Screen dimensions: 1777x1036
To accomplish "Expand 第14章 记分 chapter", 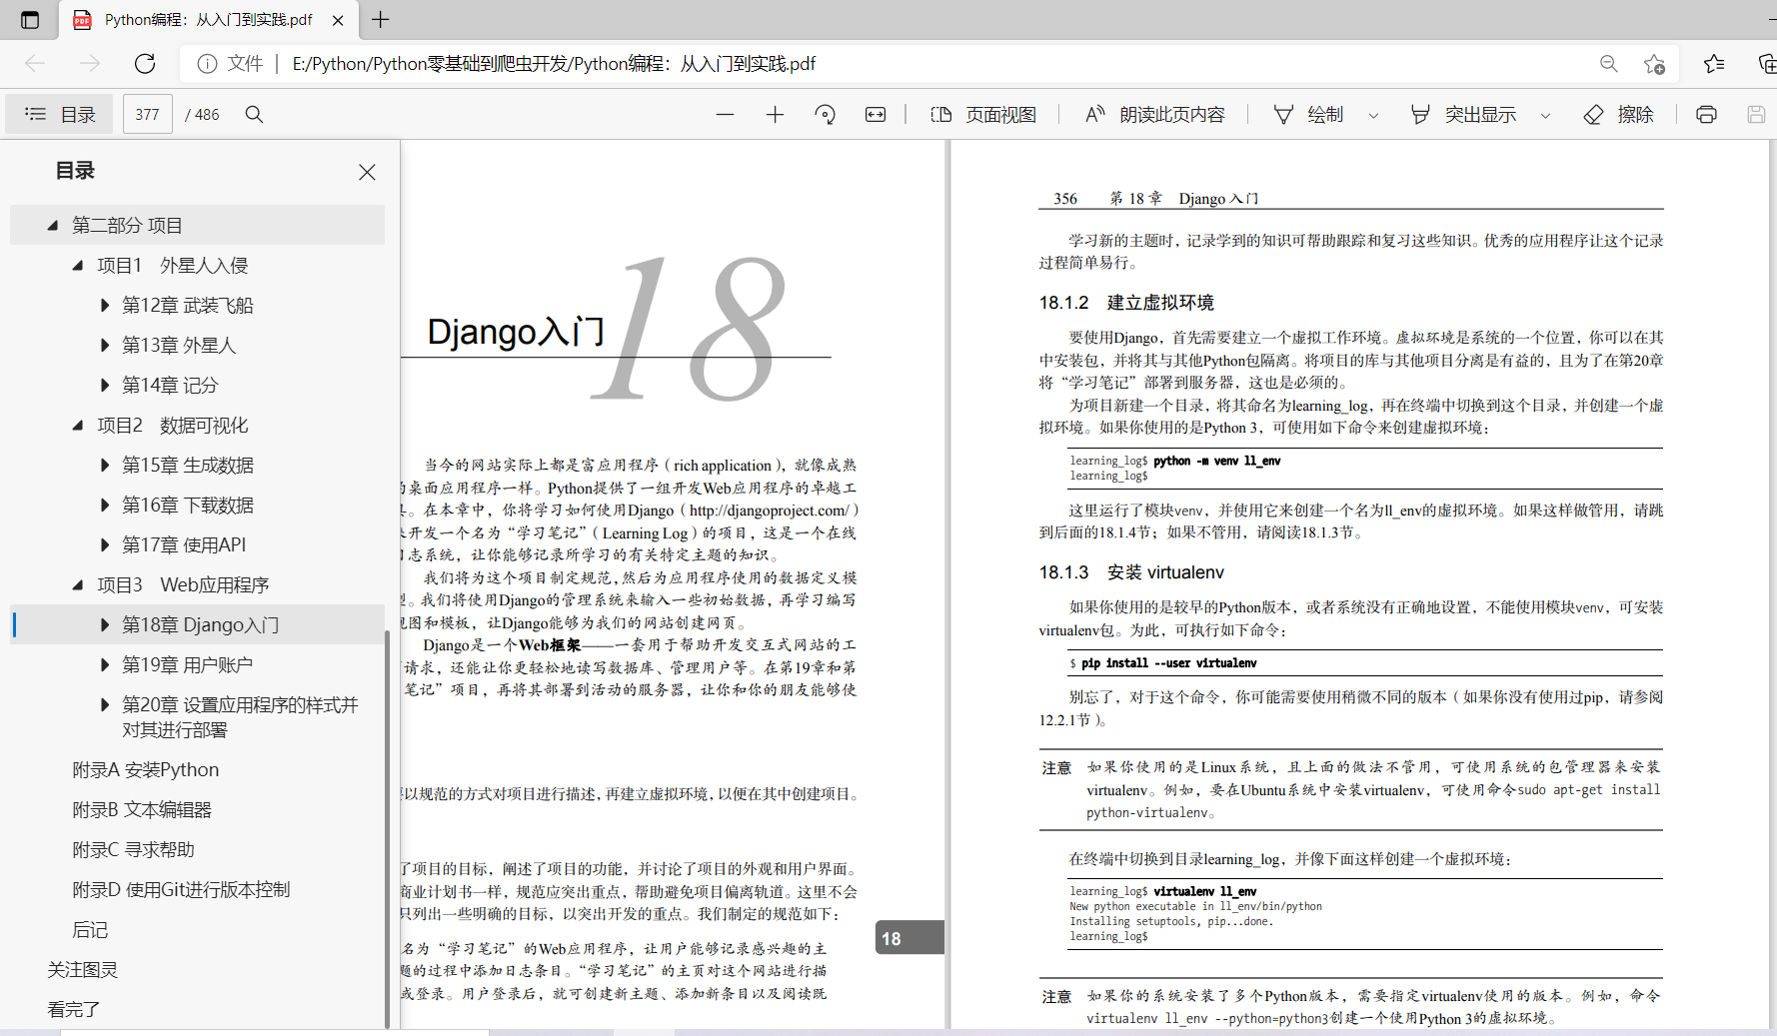I will pyautogui.click(x=104, y=386).
